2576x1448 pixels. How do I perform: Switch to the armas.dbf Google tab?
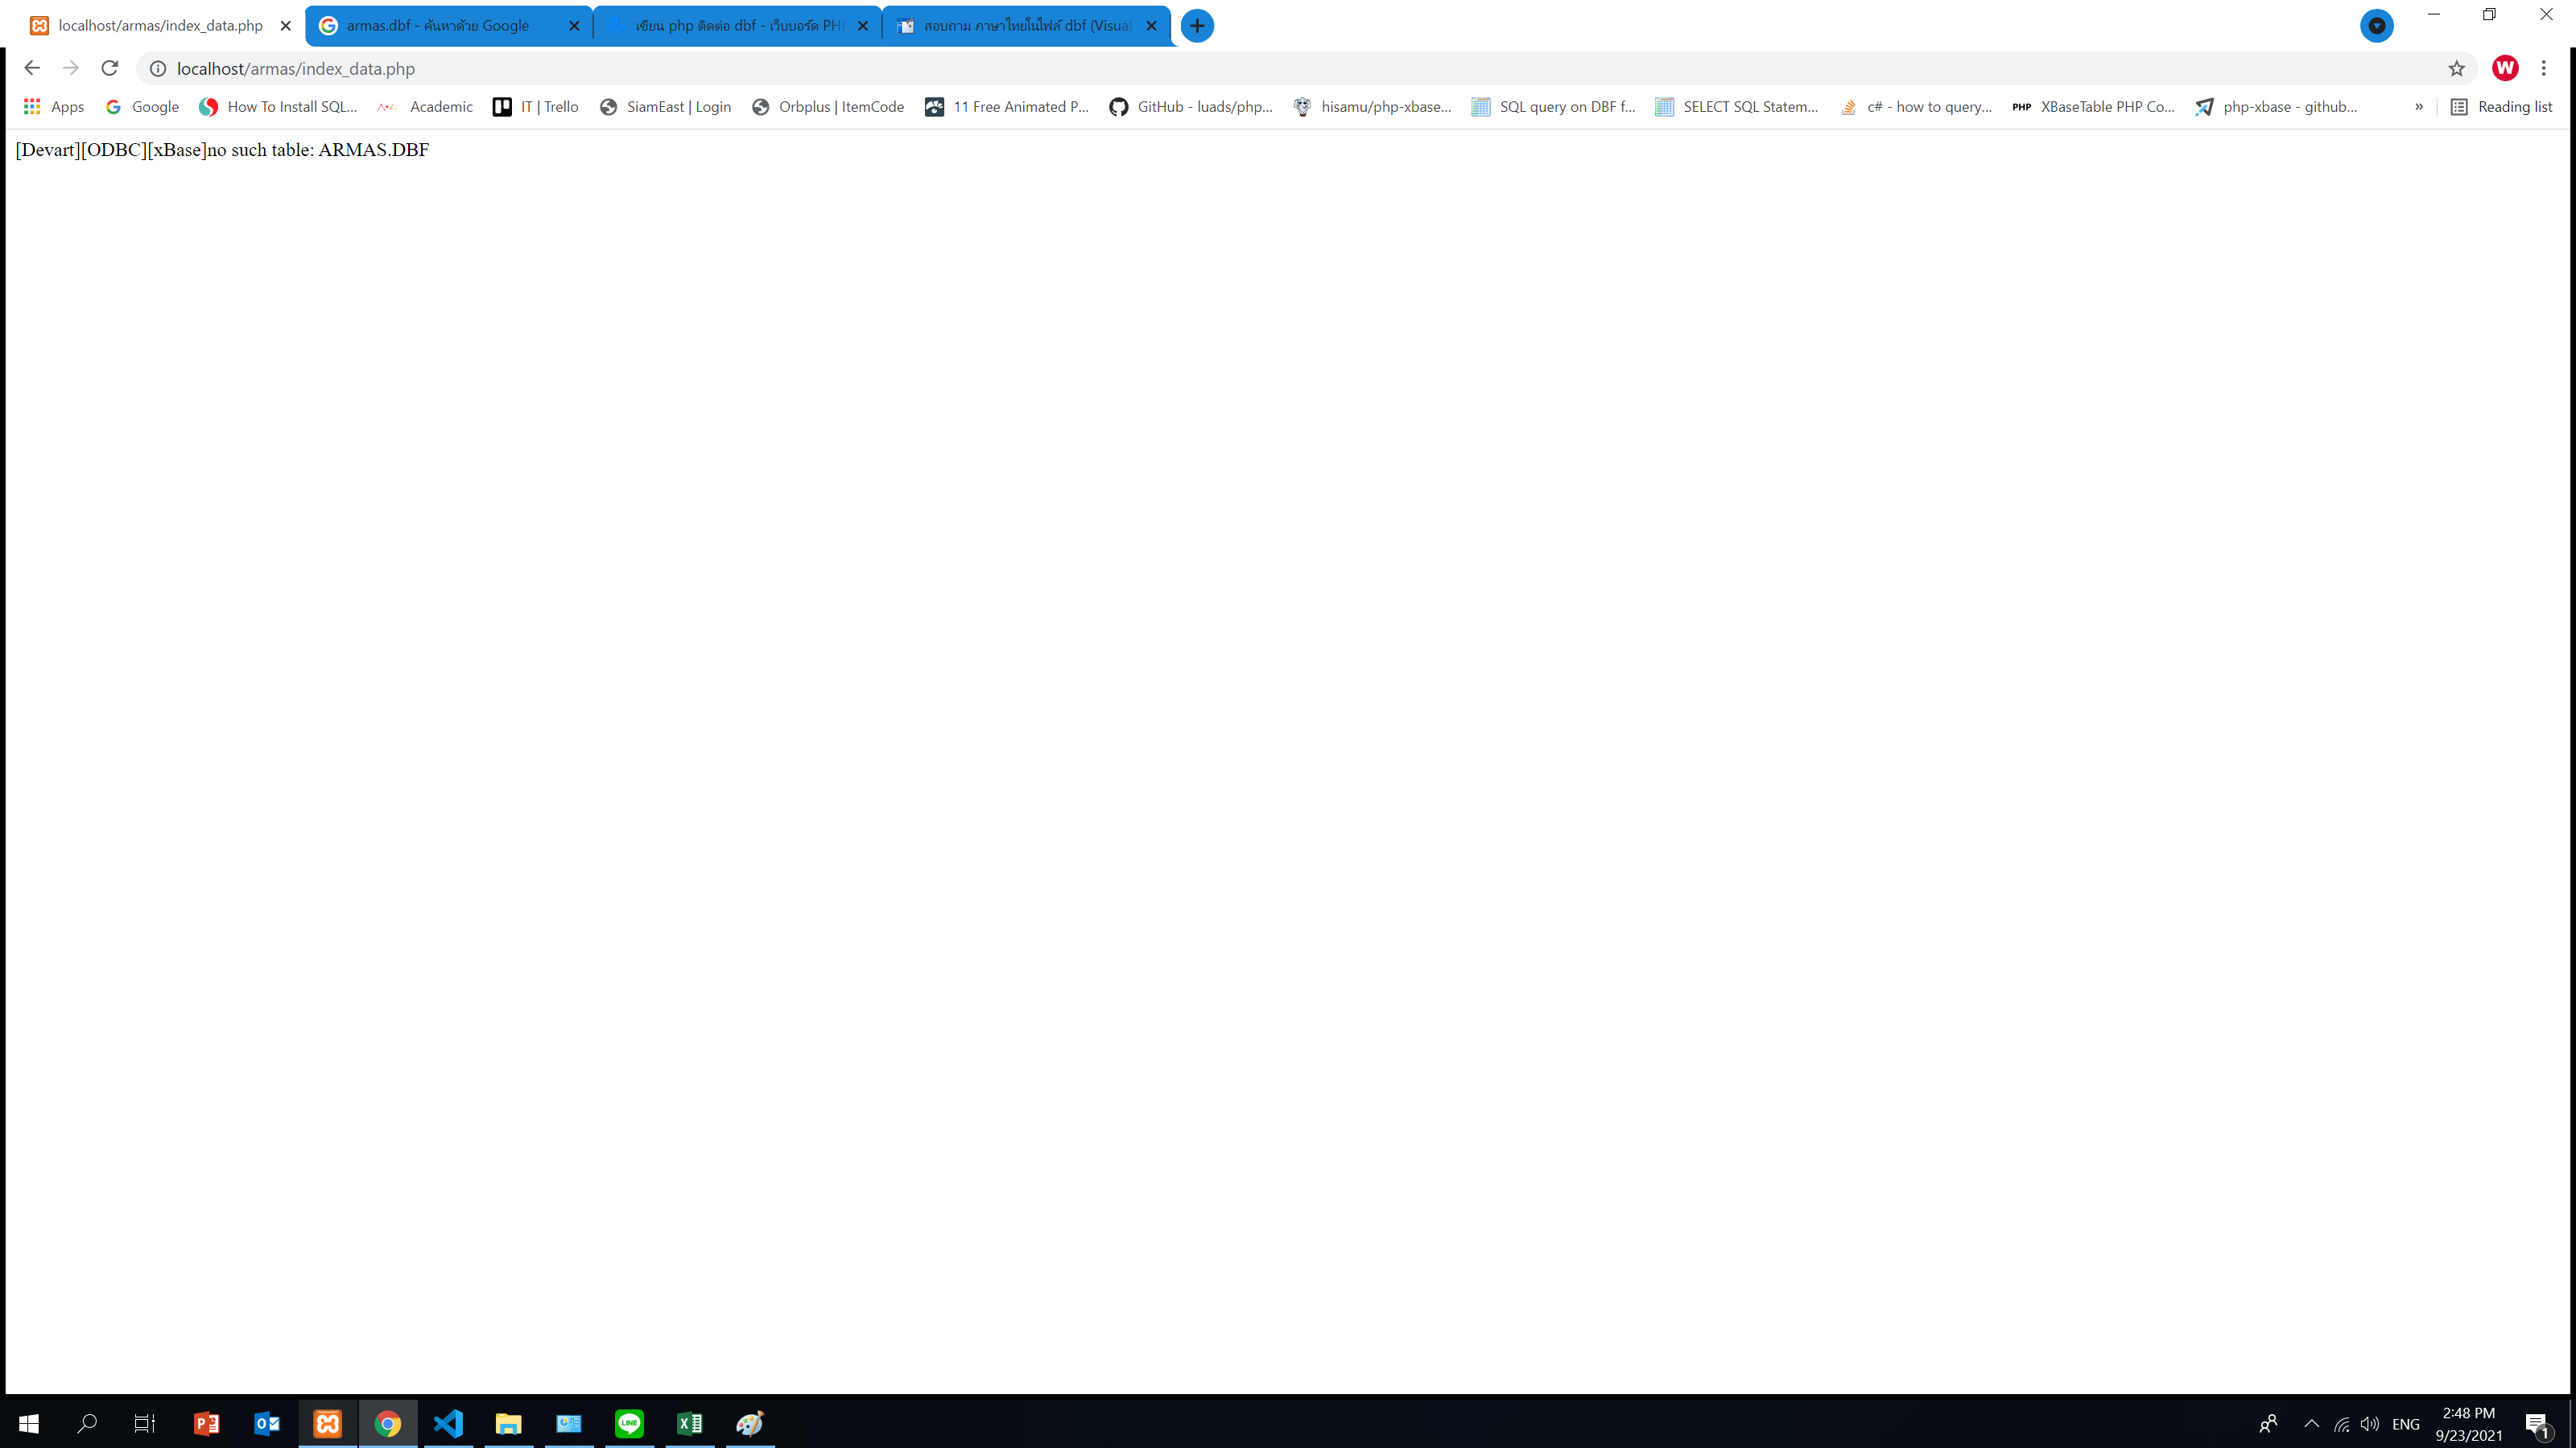438,26
